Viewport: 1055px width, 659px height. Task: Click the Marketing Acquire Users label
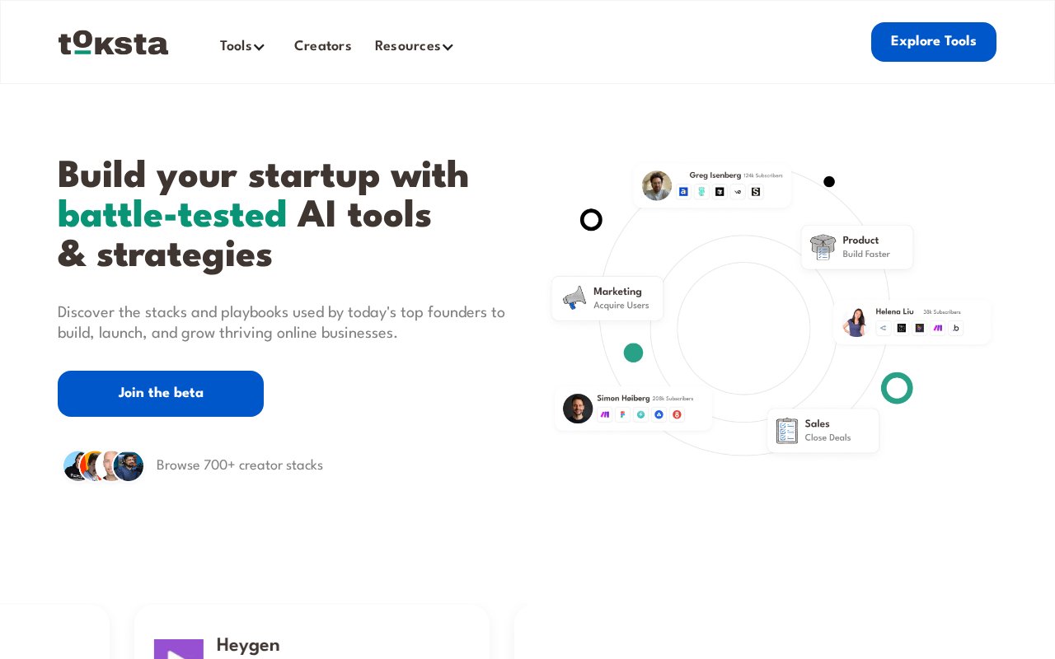(621, 298)
